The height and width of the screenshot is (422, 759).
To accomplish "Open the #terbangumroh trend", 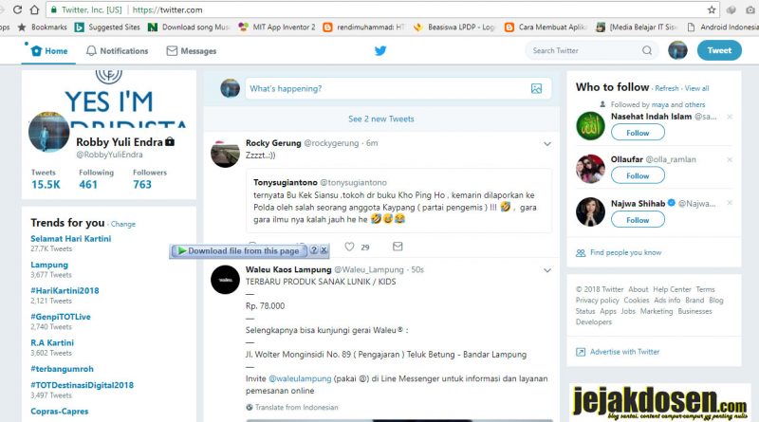I will click(x=62, y=369).
